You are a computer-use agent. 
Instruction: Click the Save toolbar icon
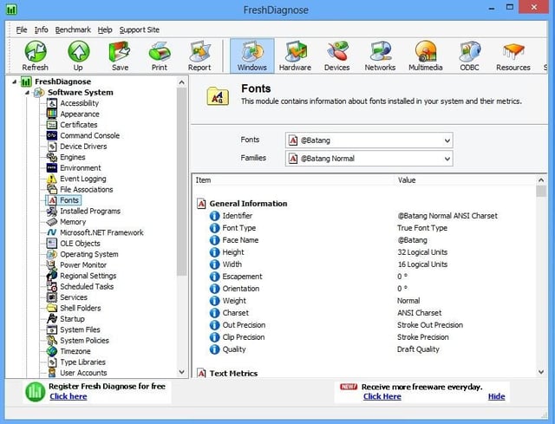coord(120,55)
